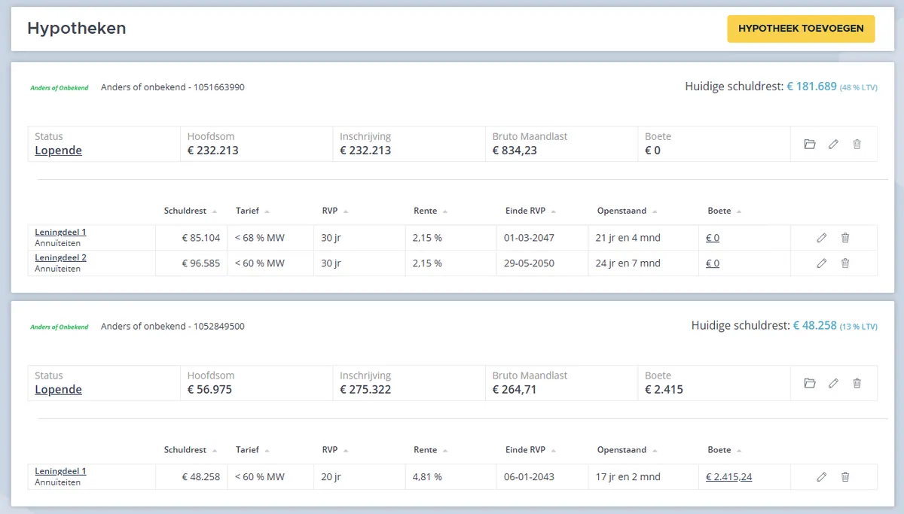This screenshot has height=514, width=904.
Task: Sort first mortgage table by RVP
Action: tap(335, 211)
